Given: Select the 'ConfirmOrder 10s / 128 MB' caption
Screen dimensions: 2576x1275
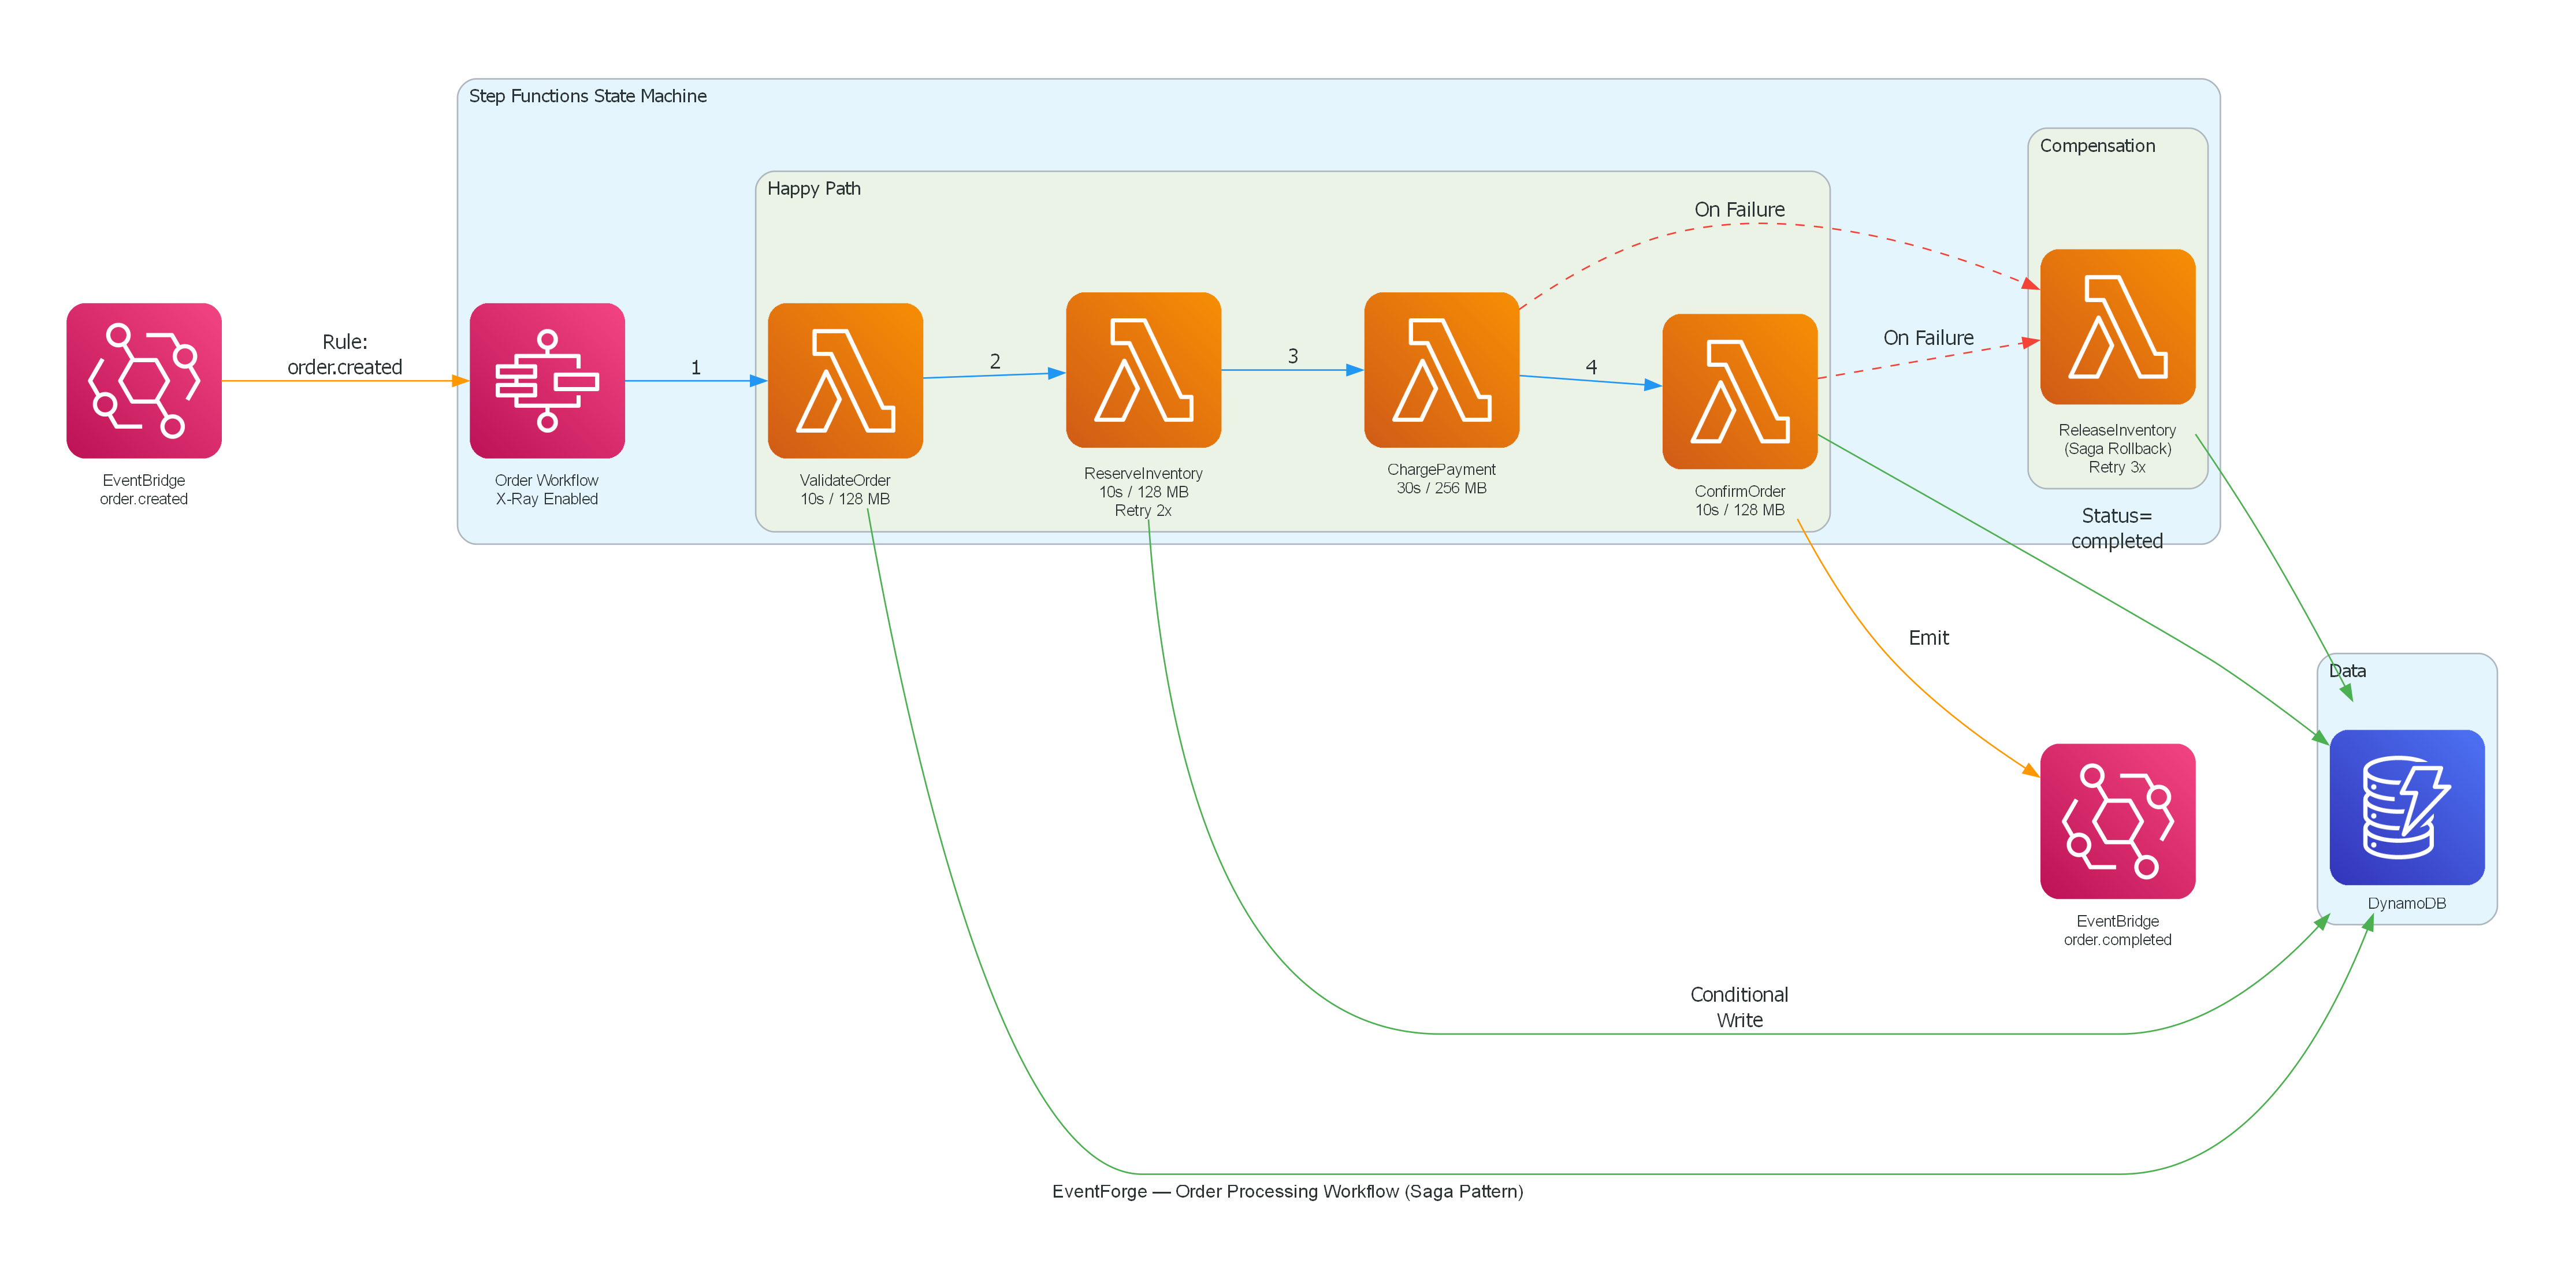Looking at the screenshot, I should pos(1739,501).
